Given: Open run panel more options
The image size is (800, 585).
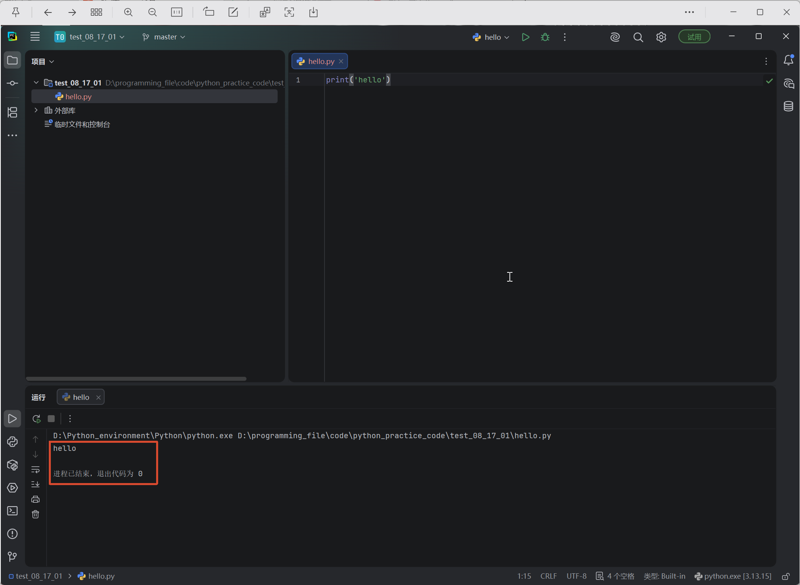Looking at the screenshot, I should tap(70, 419).
